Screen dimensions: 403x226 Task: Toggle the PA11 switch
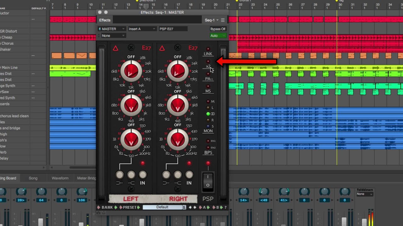[x=208, y=74]
